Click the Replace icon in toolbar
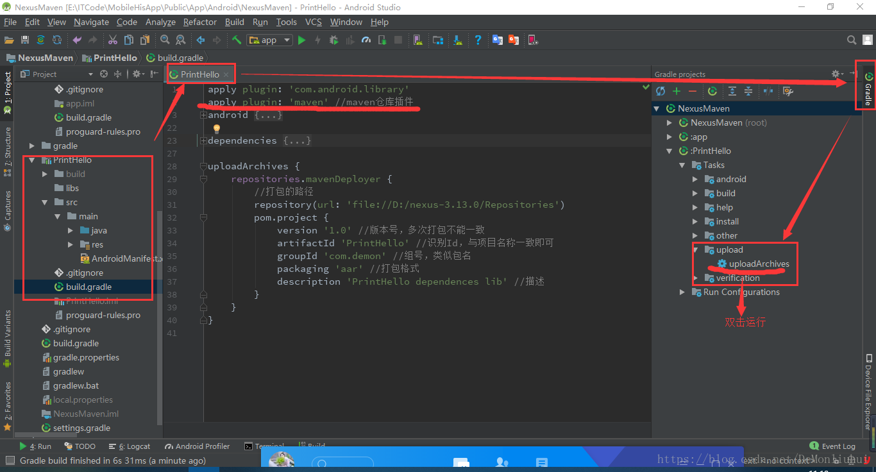This screenshot has width=876, height=472. pyautogui.click(x=181, y=40)
